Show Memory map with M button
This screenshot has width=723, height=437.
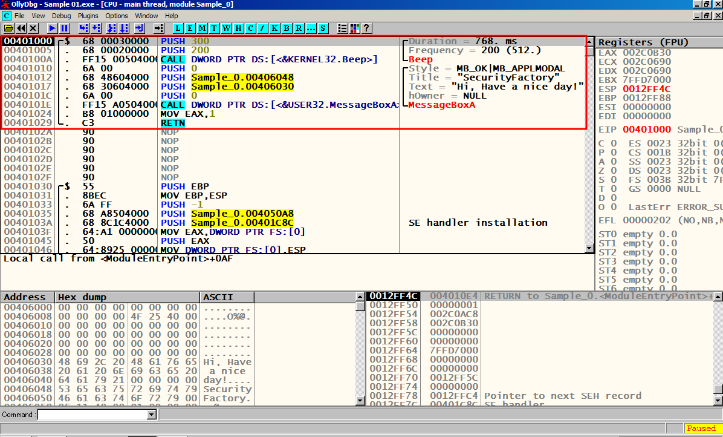(x=202, y=28)
